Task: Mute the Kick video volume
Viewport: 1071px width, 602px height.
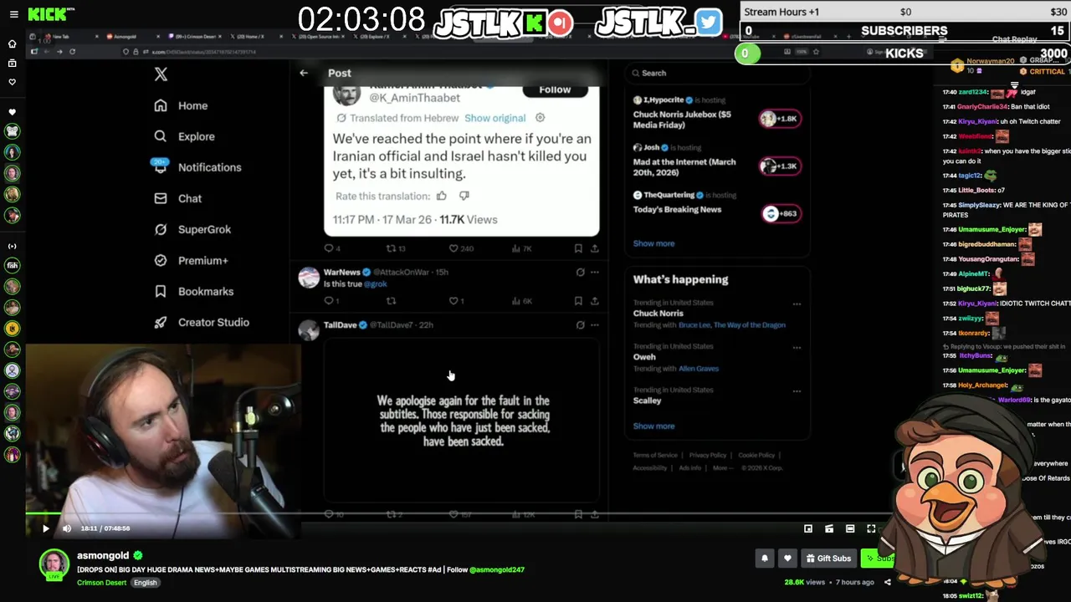Action: click(67, 528)
